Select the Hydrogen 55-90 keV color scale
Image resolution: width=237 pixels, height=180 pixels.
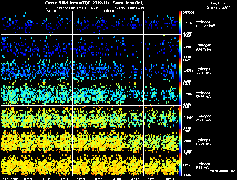181,70
